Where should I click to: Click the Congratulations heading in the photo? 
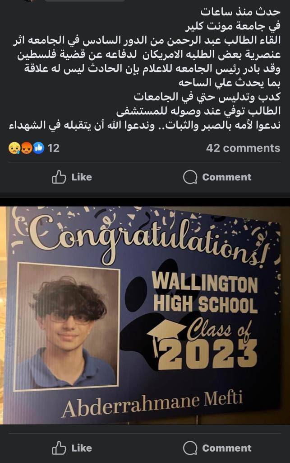(149, 238)
